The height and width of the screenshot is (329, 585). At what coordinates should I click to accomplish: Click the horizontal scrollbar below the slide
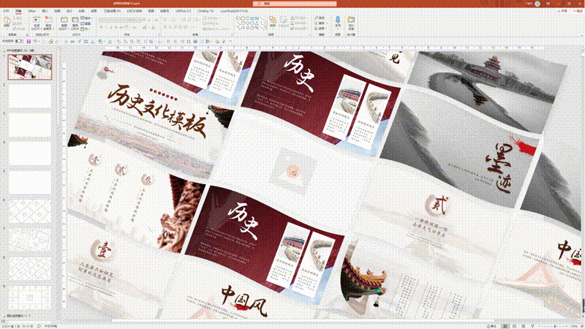click(302, 320)
